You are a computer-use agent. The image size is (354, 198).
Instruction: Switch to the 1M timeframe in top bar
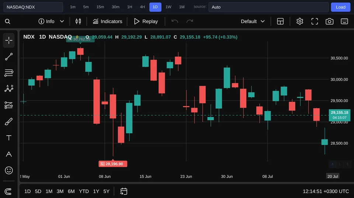(x=182, y=7)
